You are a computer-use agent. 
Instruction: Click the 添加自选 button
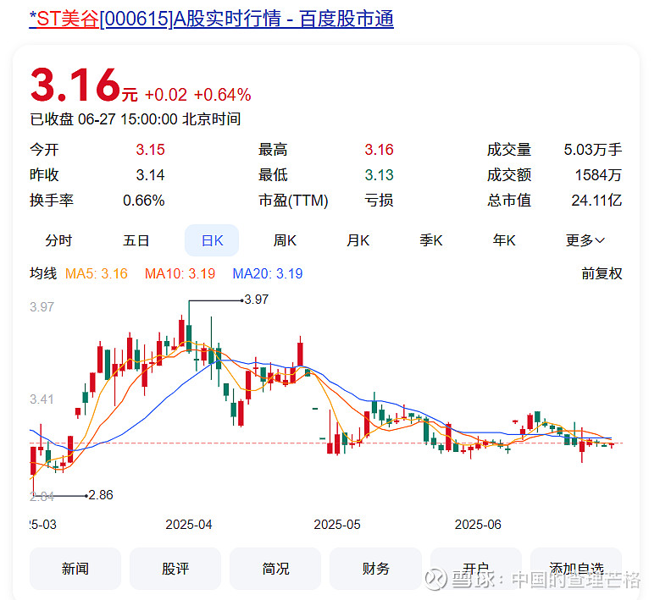[x=576, y=569]
